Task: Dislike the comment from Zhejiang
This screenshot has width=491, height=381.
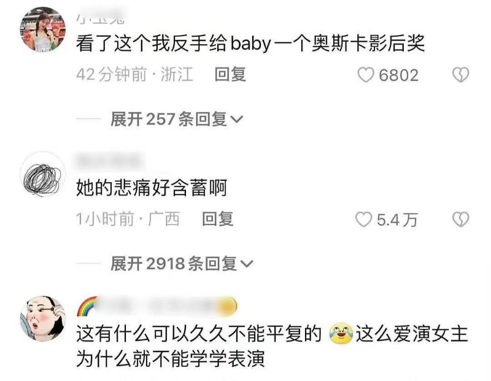Action: tap(461, 75)
